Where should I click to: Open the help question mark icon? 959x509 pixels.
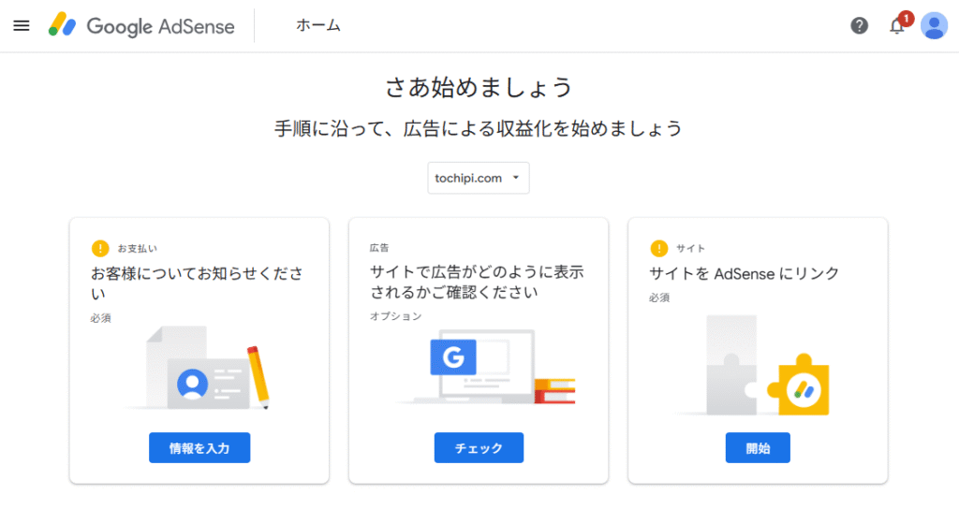tap(860, 25)
